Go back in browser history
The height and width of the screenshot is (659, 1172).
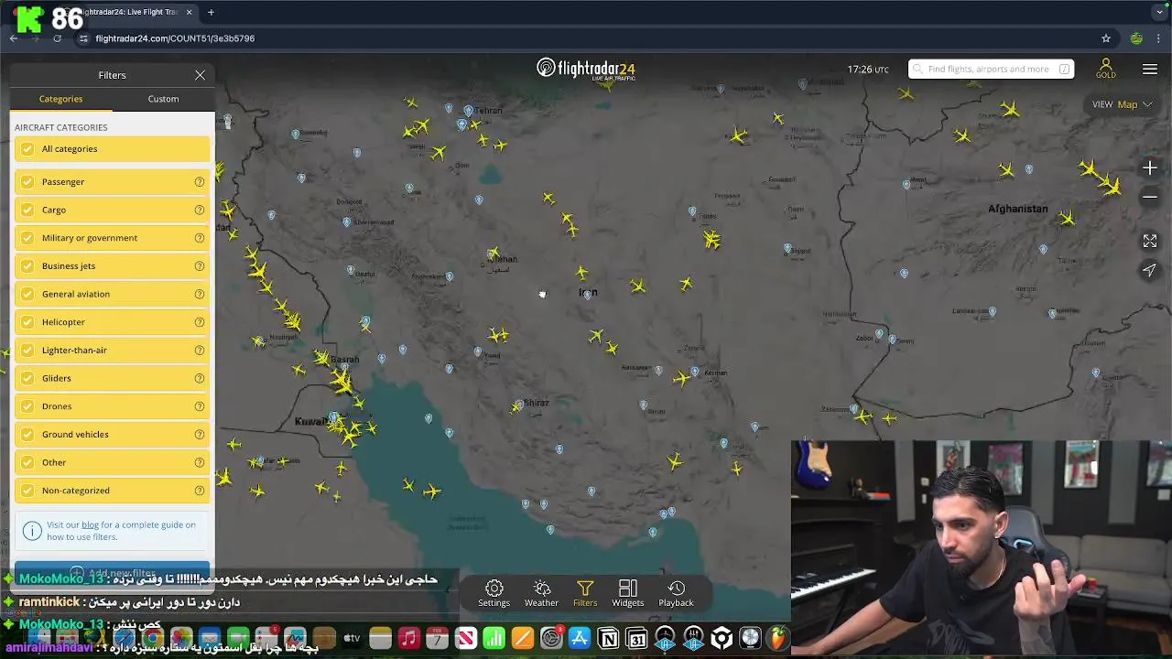tap(14, 38)
